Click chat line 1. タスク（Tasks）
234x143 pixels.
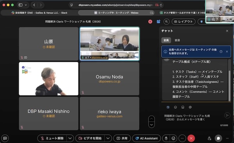pyautogui.click(x=197, y=72)
